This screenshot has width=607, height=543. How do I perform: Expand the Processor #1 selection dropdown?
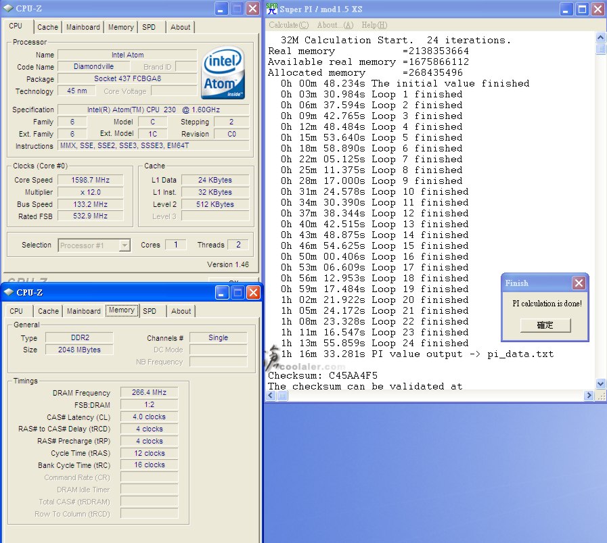[125, 245]
